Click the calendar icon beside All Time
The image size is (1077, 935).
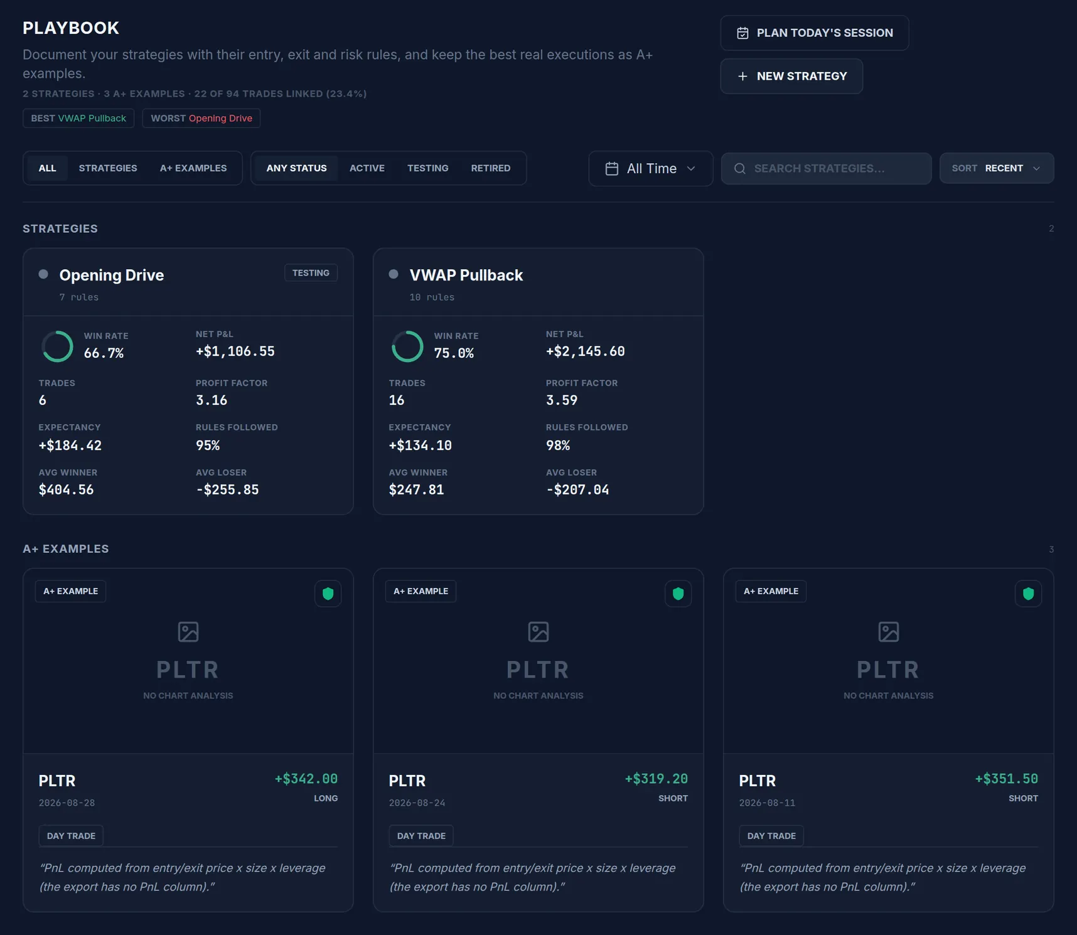[612, 169]
